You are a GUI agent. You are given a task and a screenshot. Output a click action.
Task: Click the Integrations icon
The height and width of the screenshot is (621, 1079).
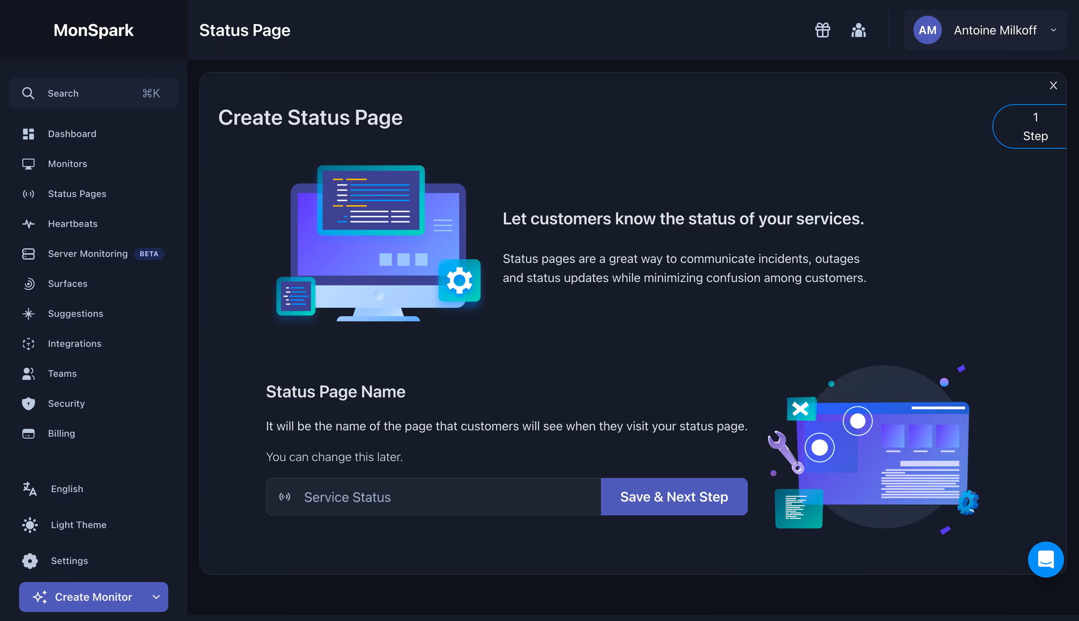pos(28,344)
